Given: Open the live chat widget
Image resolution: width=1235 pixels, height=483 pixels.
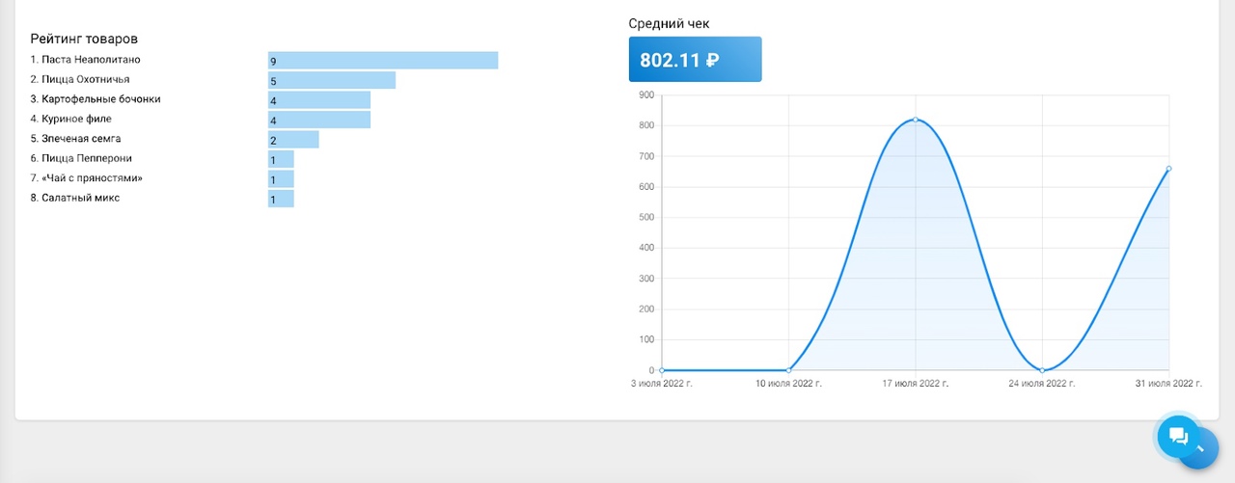Looking at the screenshot, I should 1178,437.
